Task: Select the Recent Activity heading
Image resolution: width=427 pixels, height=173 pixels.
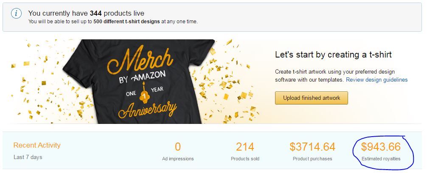Action: [x=37, y=145]
